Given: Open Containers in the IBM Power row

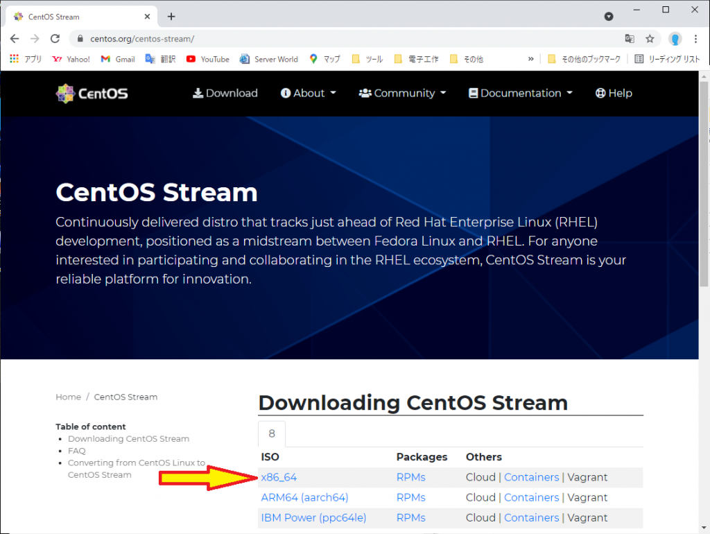Looking at the screenshot, I should 532,517.
